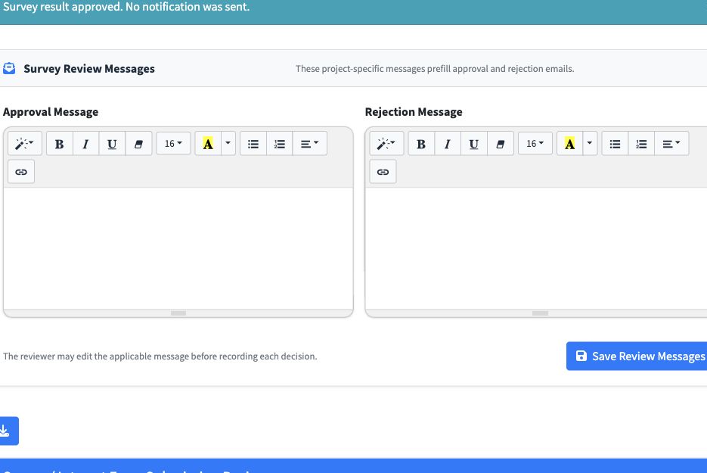The width and height of the screenshot is (707, 473).
Task: Open the Approval Message magic wand style menu
Action: pos(25,144)
